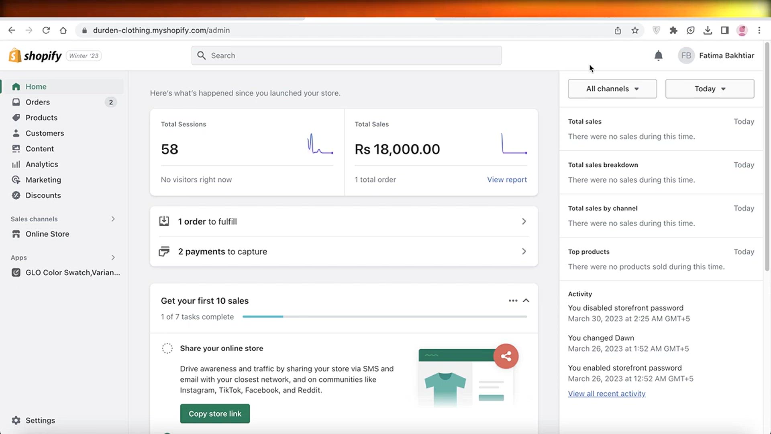Collapse the Get your first 10 sales card

pyautogui.click(x=526, y=301)
